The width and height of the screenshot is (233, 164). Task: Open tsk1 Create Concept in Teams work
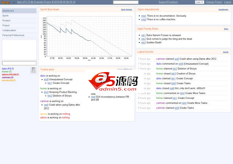tap(50, 83)
